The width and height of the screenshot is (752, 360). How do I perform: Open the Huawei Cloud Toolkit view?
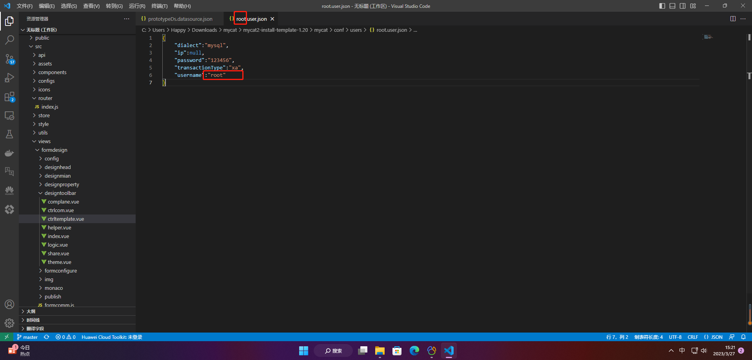coord(9,191)
